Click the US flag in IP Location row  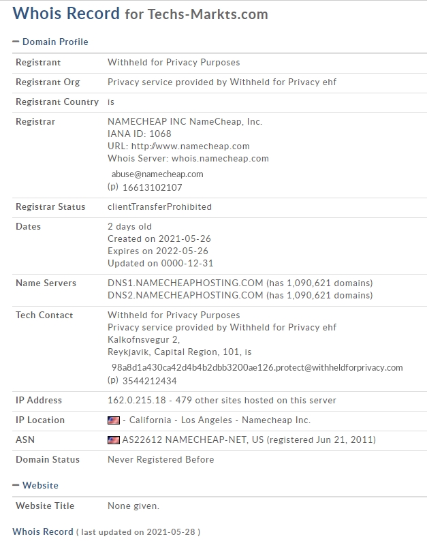114,420
